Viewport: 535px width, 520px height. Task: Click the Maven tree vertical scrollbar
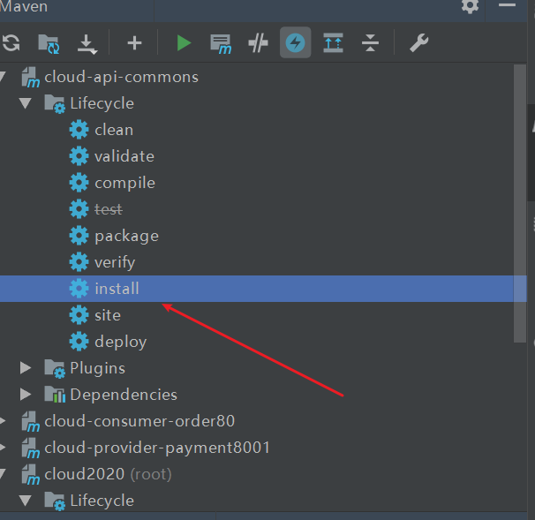[520, 203]
